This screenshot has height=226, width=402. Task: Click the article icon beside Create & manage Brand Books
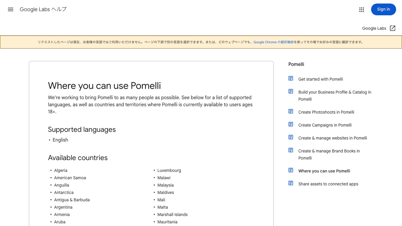291,150
